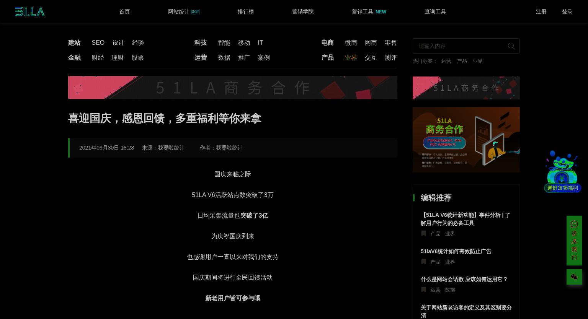
Task: Click the 注册 link
Action: pyautogui.click(x=541, y=11)
